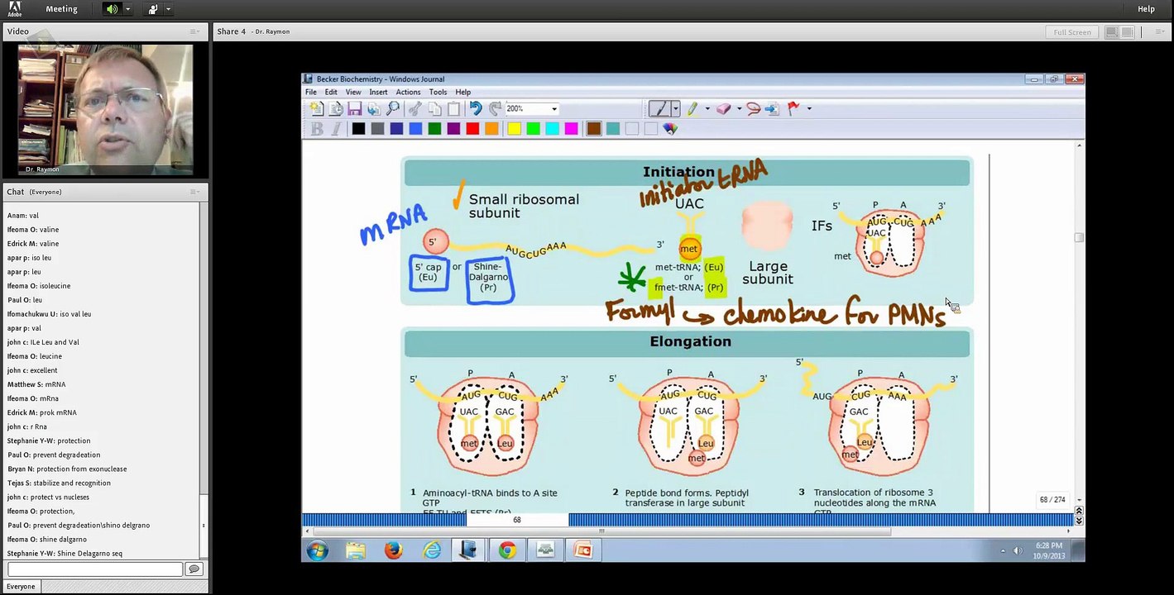Open the Help menu in Adobe Connect
The height and width of the screenshot is (595, 1174).
[x=1146, y=9]
